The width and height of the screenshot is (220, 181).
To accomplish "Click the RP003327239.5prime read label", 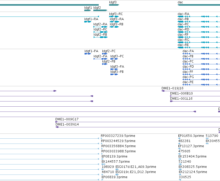I will (x=118, y=136).
